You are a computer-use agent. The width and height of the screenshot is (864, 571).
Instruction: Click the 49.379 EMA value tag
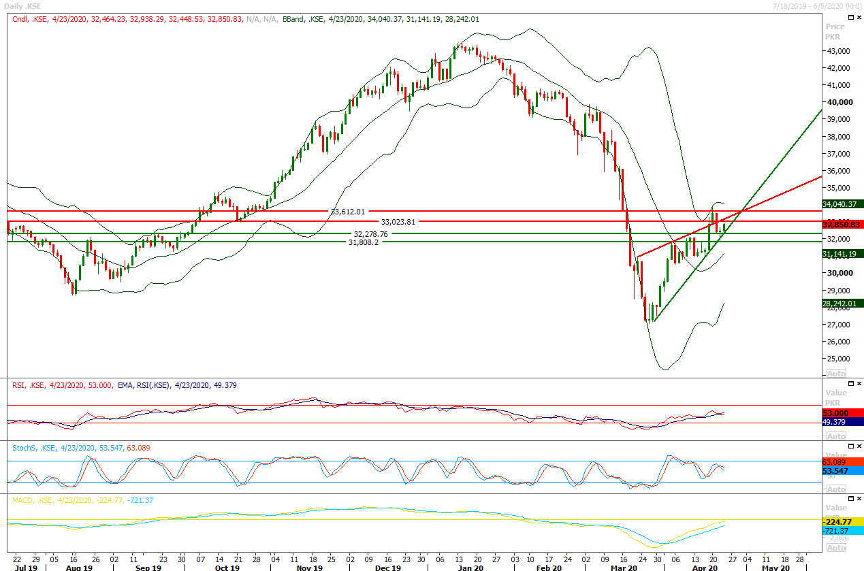click(843, 422)
